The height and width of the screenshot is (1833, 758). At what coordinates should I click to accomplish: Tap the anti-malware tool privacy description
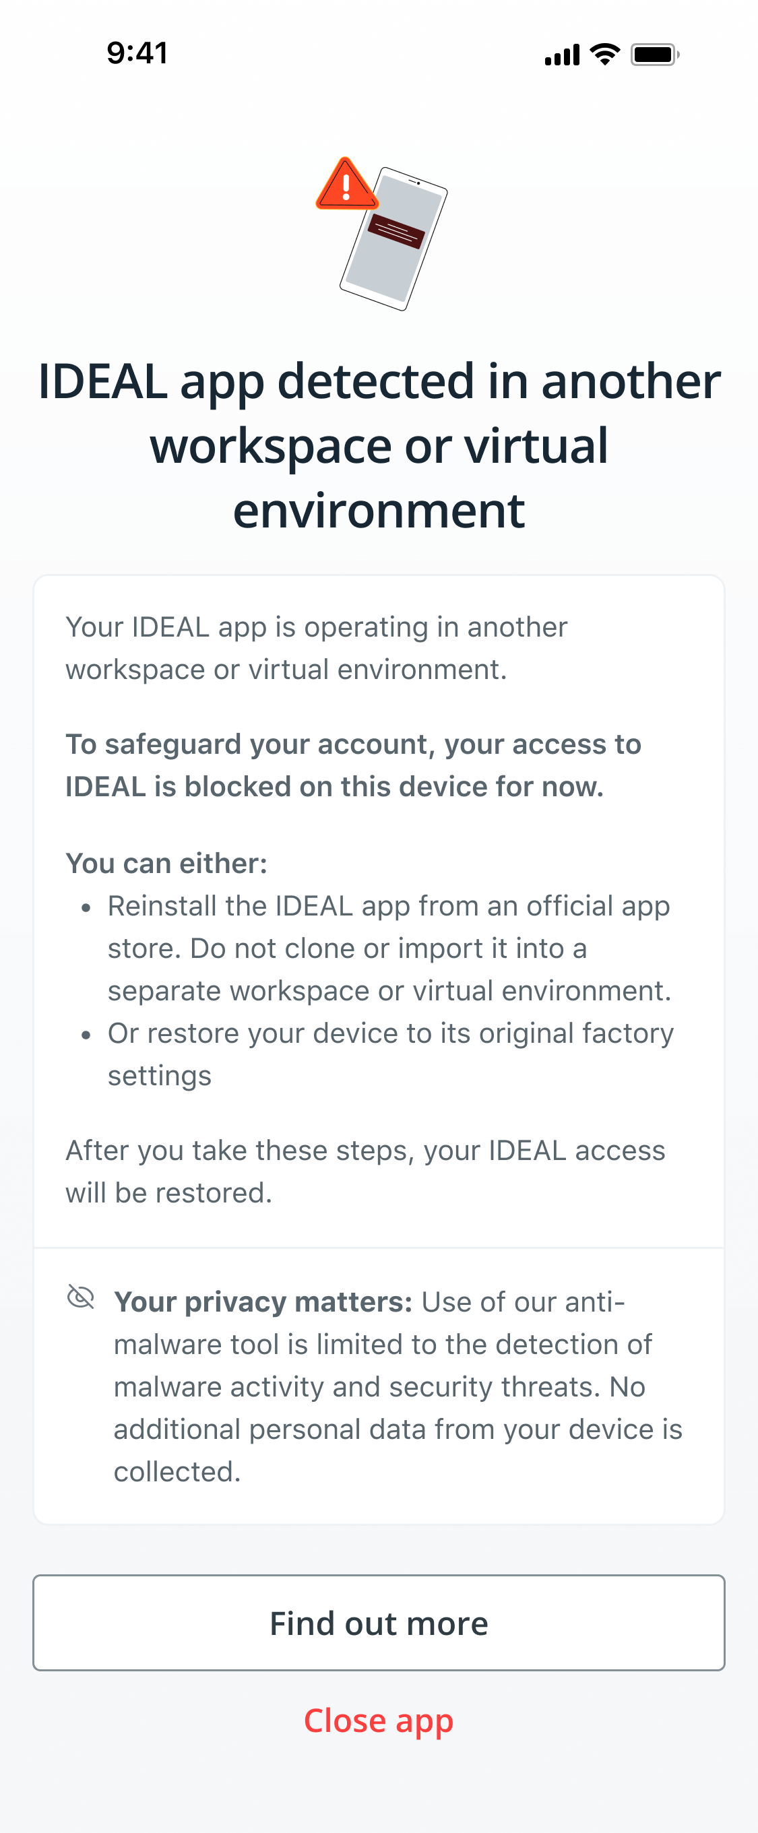398,1386
